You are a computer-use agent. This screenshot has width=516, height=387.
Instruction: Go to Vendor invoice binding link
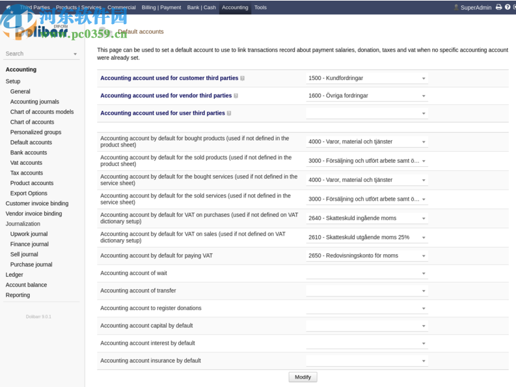34,214
